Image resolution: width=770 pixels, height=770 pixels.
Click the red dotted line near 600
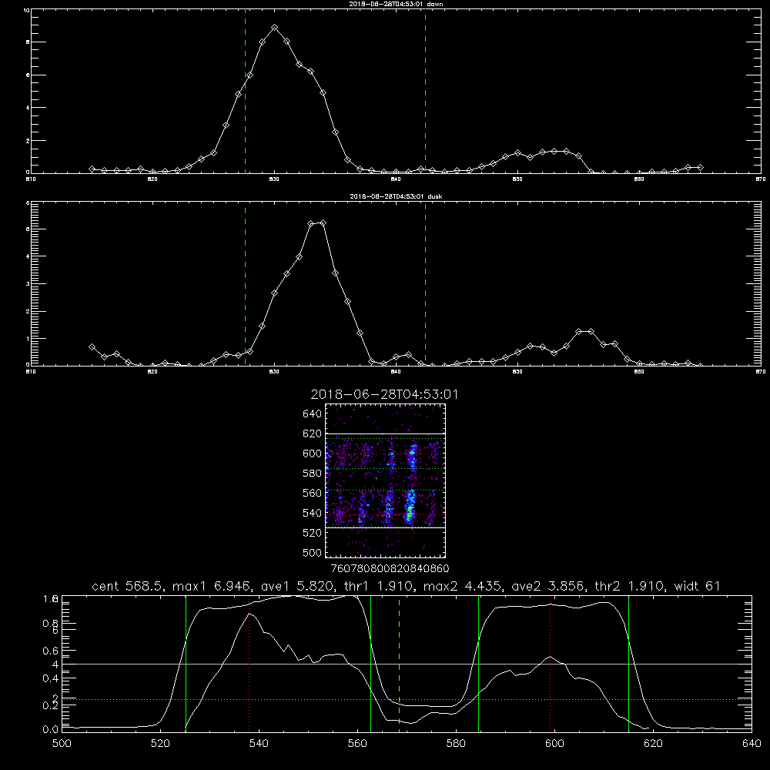tap(550, 663)
